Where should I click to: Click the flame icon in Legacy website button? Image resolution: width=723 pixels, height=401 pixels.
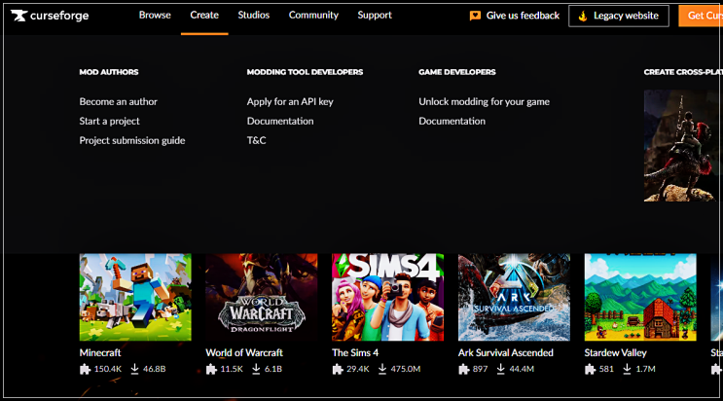[583, 17]
